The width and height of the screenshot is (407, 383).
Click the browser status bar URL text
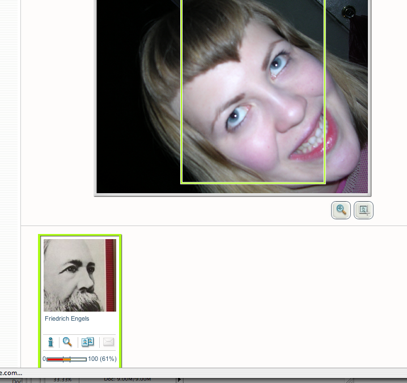point(11,372)
